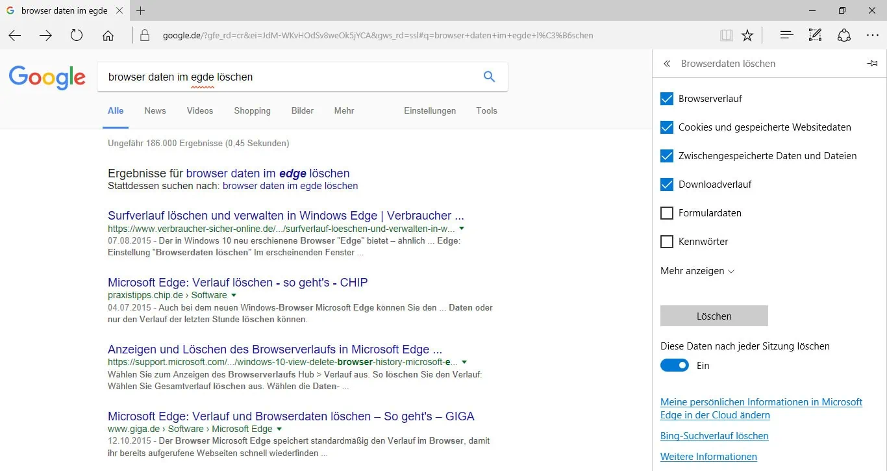
Task: Click the Google favicon on tab
Action: click(x=10, y=10)
